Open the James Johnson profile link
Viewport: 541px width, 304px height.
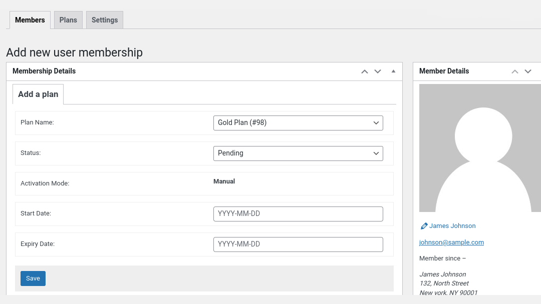click(x=452, y=226)
